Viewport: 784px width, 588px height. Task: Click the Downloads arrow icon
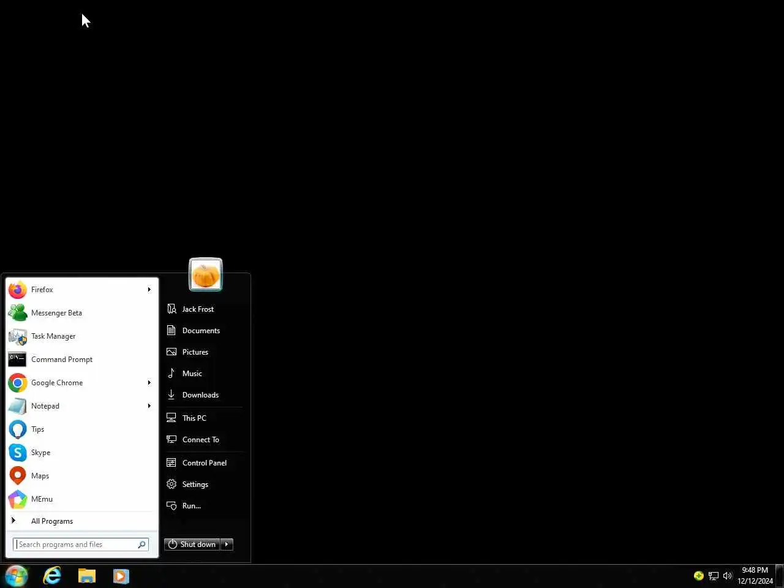(171, 395)
